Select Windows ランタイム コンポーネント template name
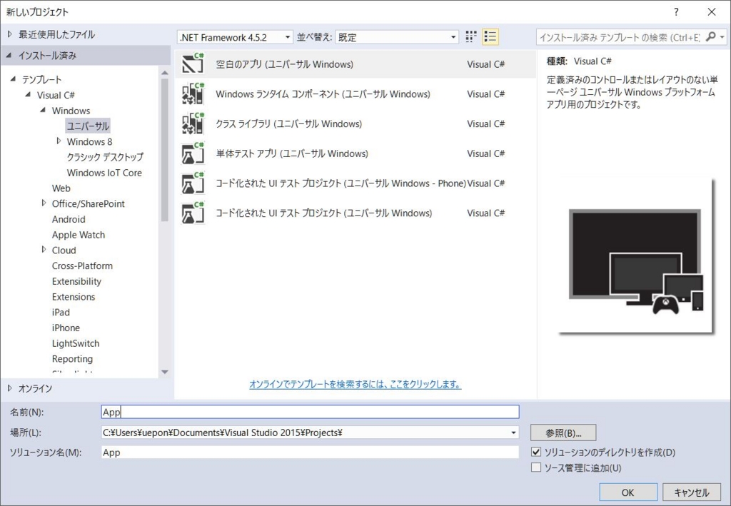The image size is (731, 506). point(323,94)
